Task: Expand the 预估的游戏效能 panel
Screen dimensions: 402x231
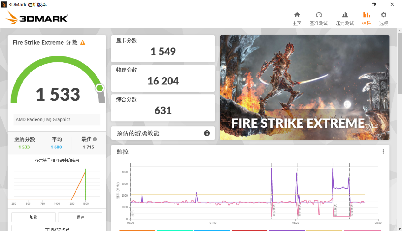Action: (163, 133)
